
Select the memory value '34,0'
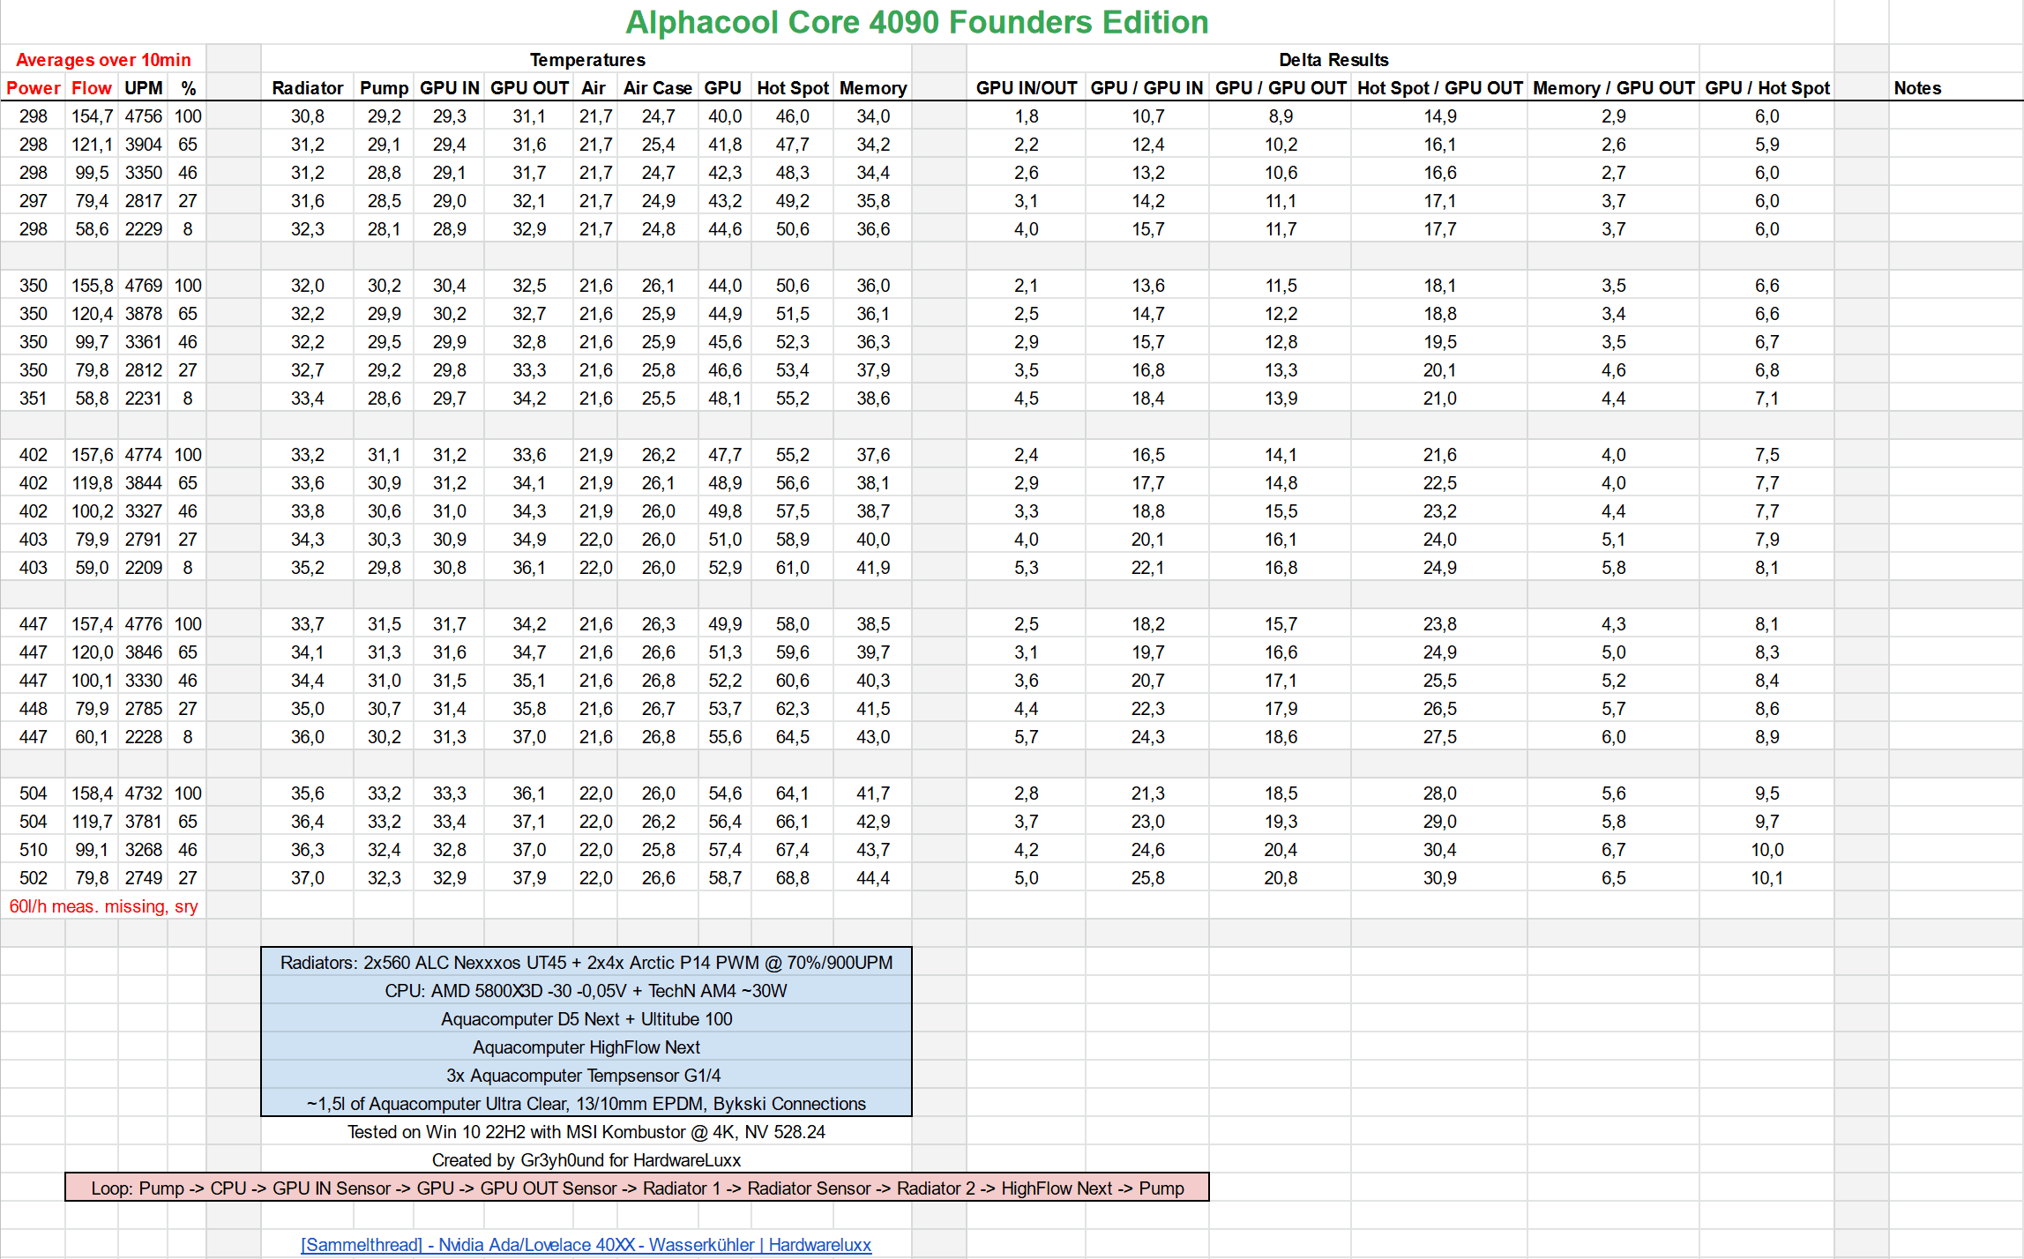873,116
